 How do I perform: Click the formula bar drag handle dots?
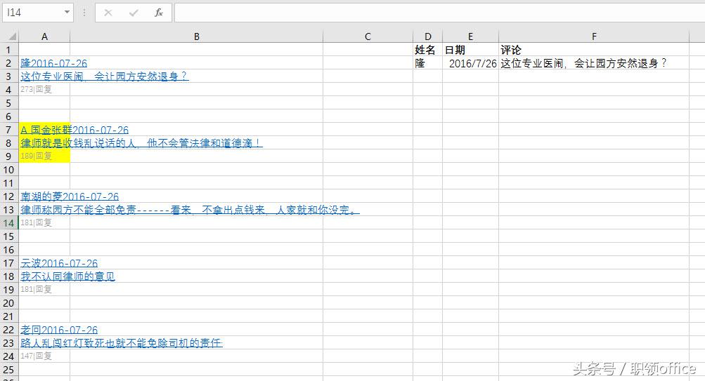[x=84, y=13]
